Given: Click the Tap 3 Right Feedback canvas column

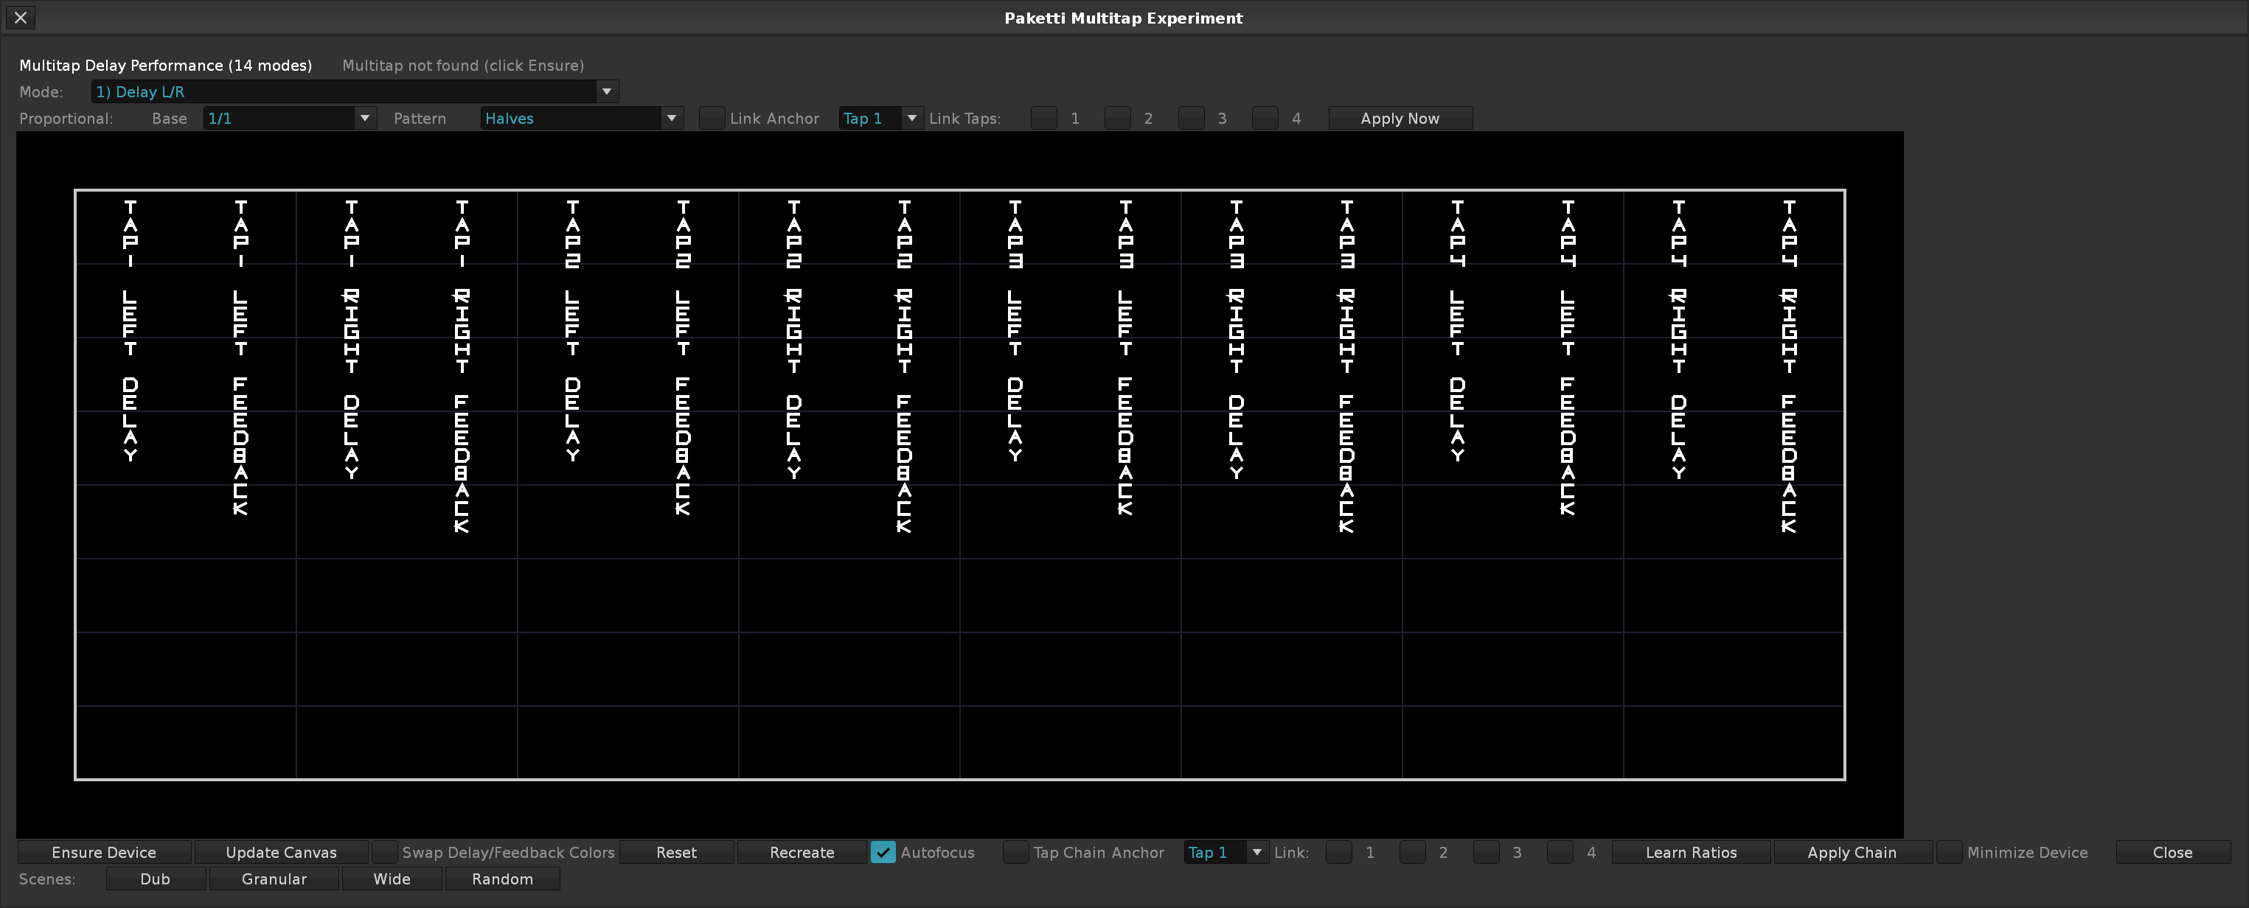Looking at the screenshot, I should point(1346,484).
